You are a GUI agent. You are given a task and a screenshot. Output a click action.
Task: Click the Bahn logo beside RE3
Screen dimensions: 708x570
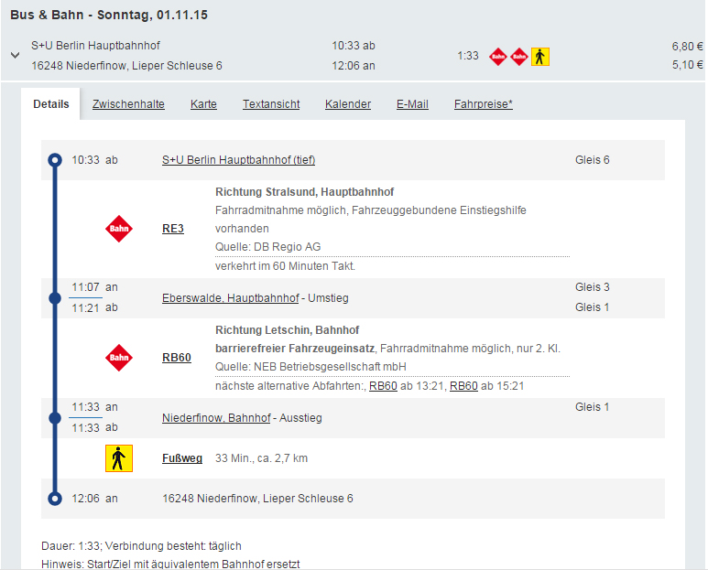pos(119,228)
